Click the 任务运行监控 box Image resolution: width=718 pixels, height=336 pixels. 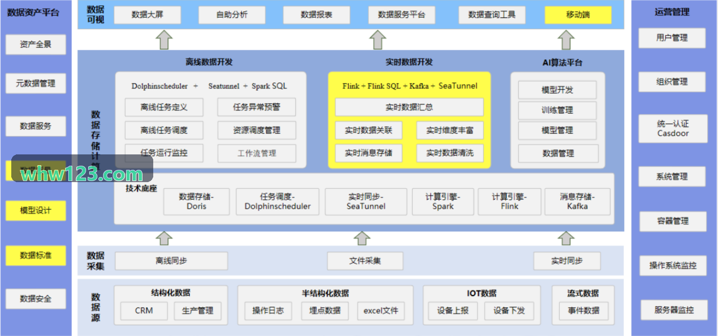164,153
